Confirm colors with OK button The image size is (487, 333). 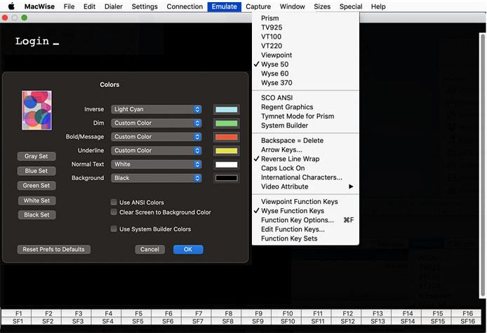(188, 250)
